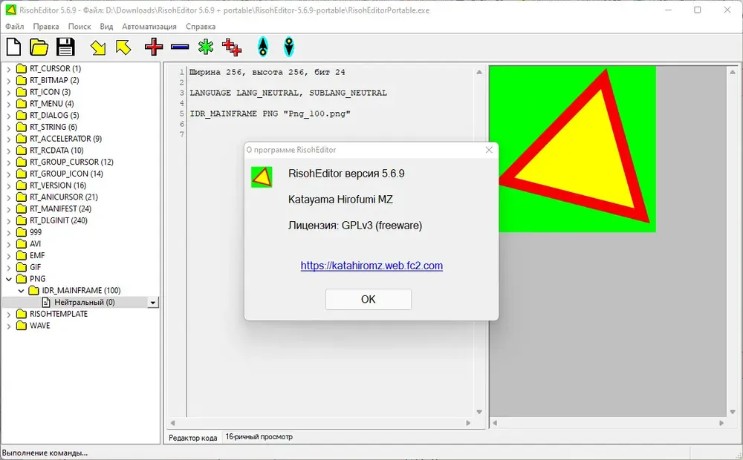Select the RT_RCDATA (10) tree item

[x=56, y=151]
